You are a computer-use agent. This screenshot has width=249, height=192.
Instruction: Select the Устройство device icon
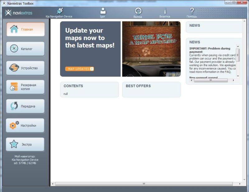click(x=14, y=68)
